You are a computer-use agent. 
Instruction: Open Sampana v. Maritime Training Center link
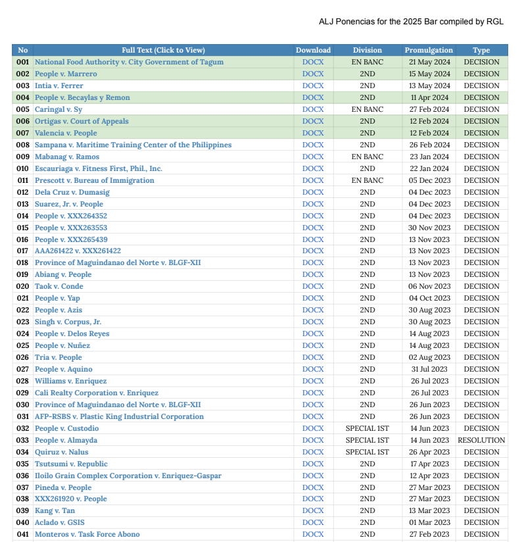click(133, 145)
